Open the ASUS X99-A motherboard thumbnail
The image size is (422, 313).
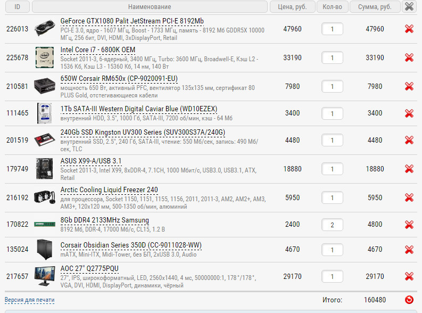click(x=45, y=169)
